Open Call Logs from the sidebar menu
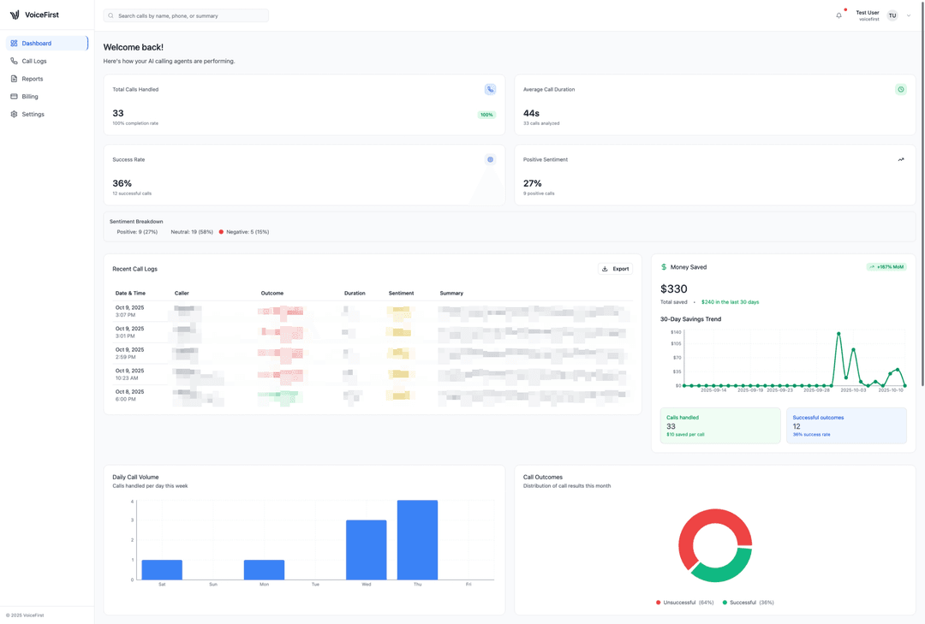 [36, 61]
